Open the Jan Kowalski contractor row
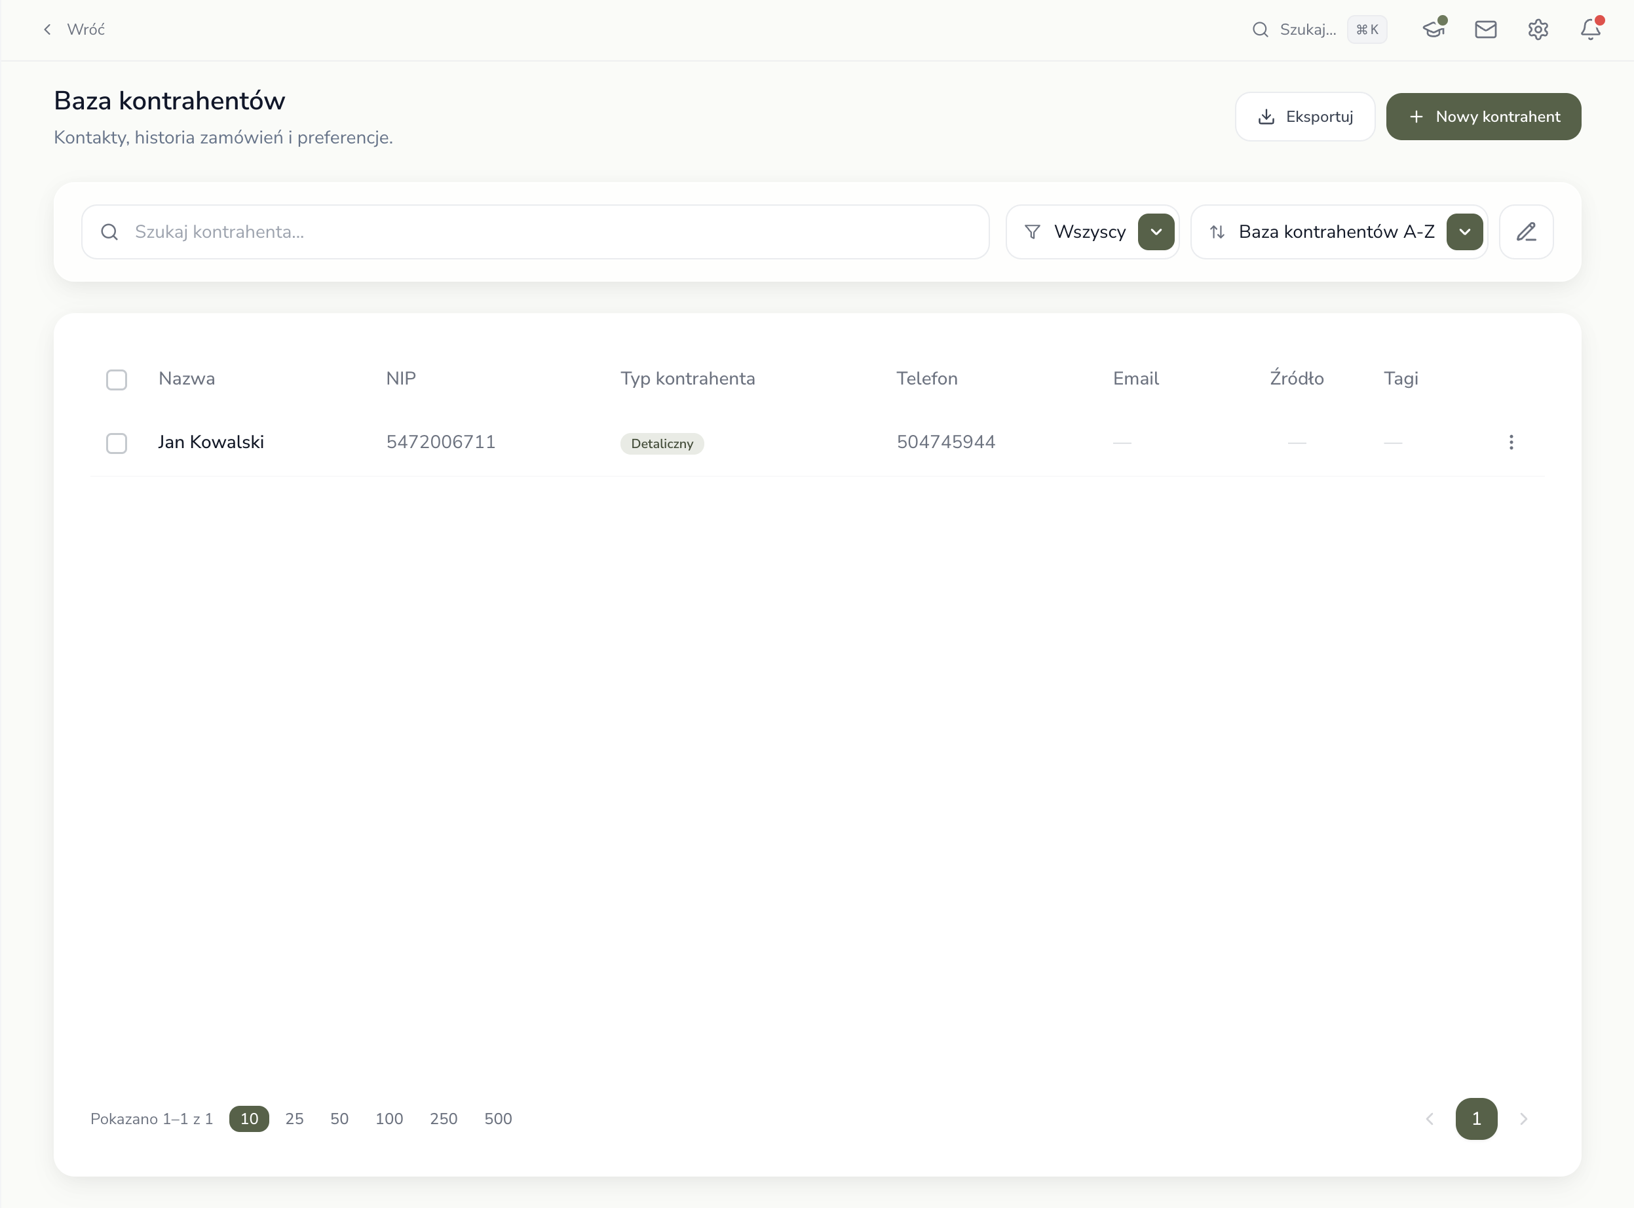The width and height of the screenshot is (1634, 1208). pos(817,442)
